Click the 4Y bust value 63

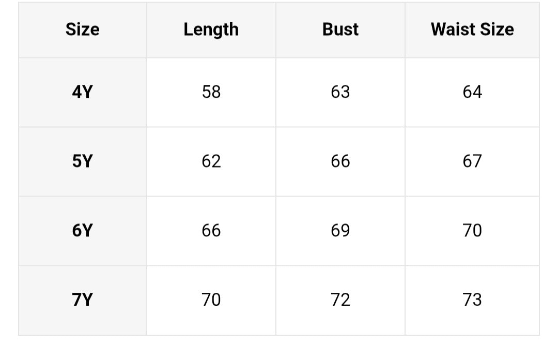(x=340, y=92)
